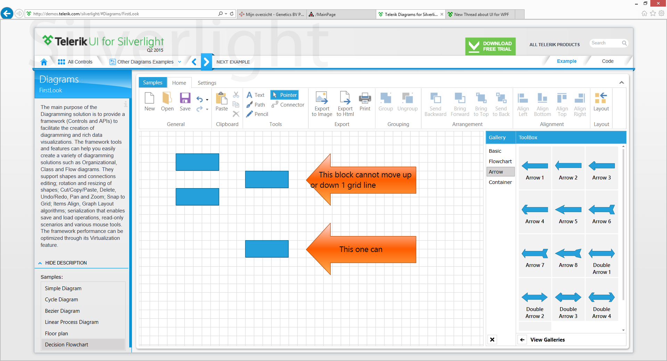Screen dimensions: 667x361
Task: Group the selected shapes
Action: coord(386,102)
